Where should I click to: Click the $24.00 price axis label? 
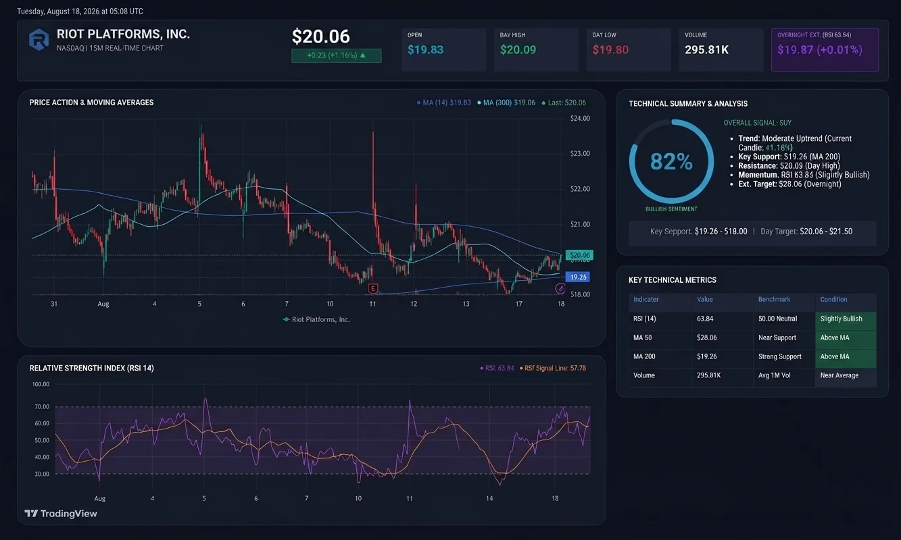click(580, 119)
